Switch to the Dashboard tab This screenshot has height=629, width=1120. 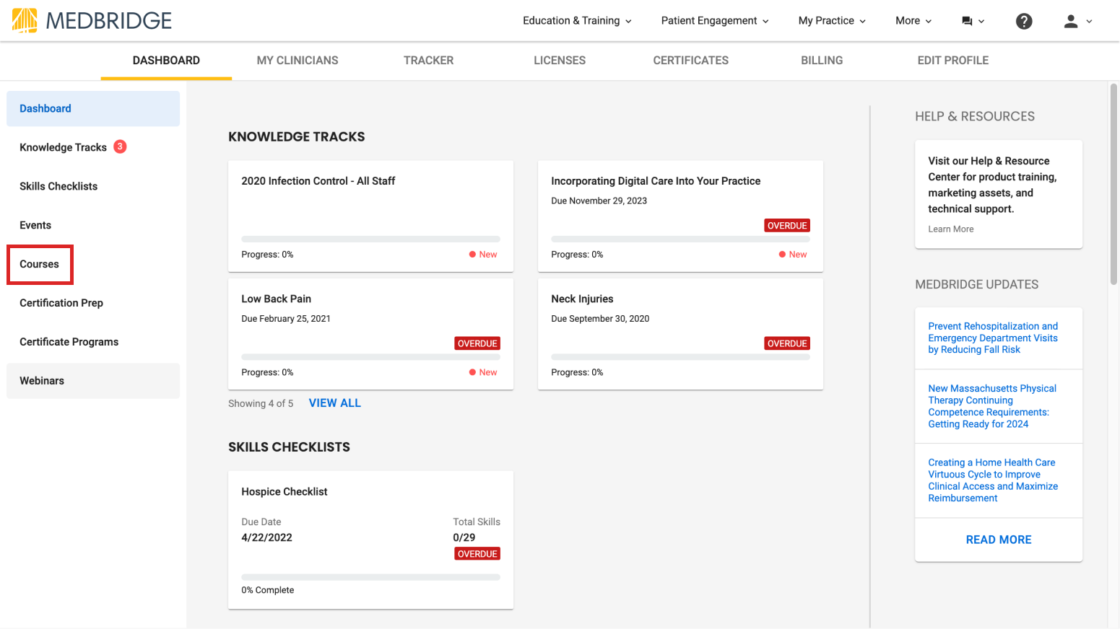point(166,61)
